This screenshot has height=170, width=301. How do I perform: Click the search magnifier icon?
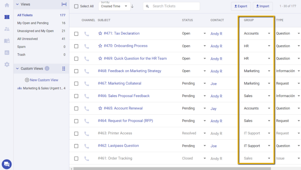(148, 6)
